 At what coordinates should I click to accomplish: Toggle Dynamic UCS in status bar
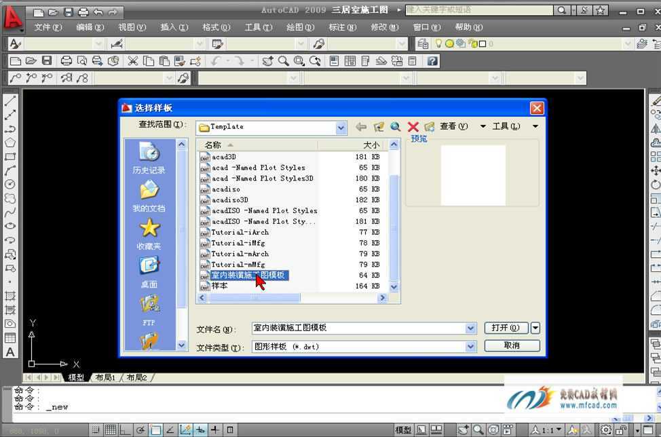click(x=185, y=430)
